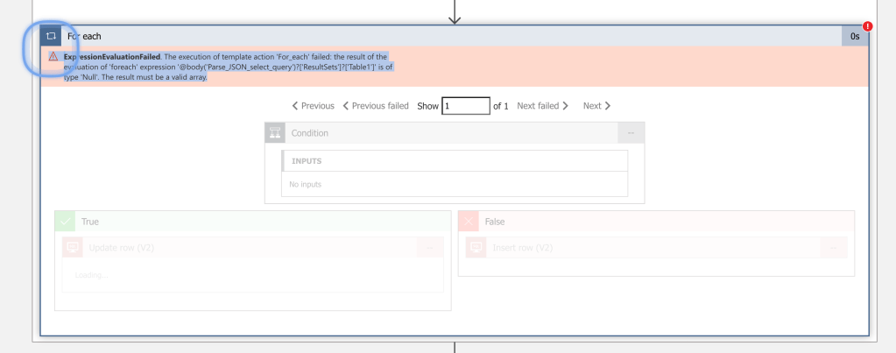Go to Next iteration

coord(597,106)
